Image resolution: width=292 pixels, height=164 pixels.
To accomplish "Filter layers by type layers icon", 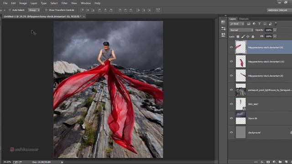I will point(260,24).
